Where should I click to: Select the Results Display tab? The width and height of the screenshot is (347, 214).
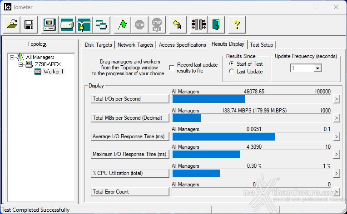point(228,44)
